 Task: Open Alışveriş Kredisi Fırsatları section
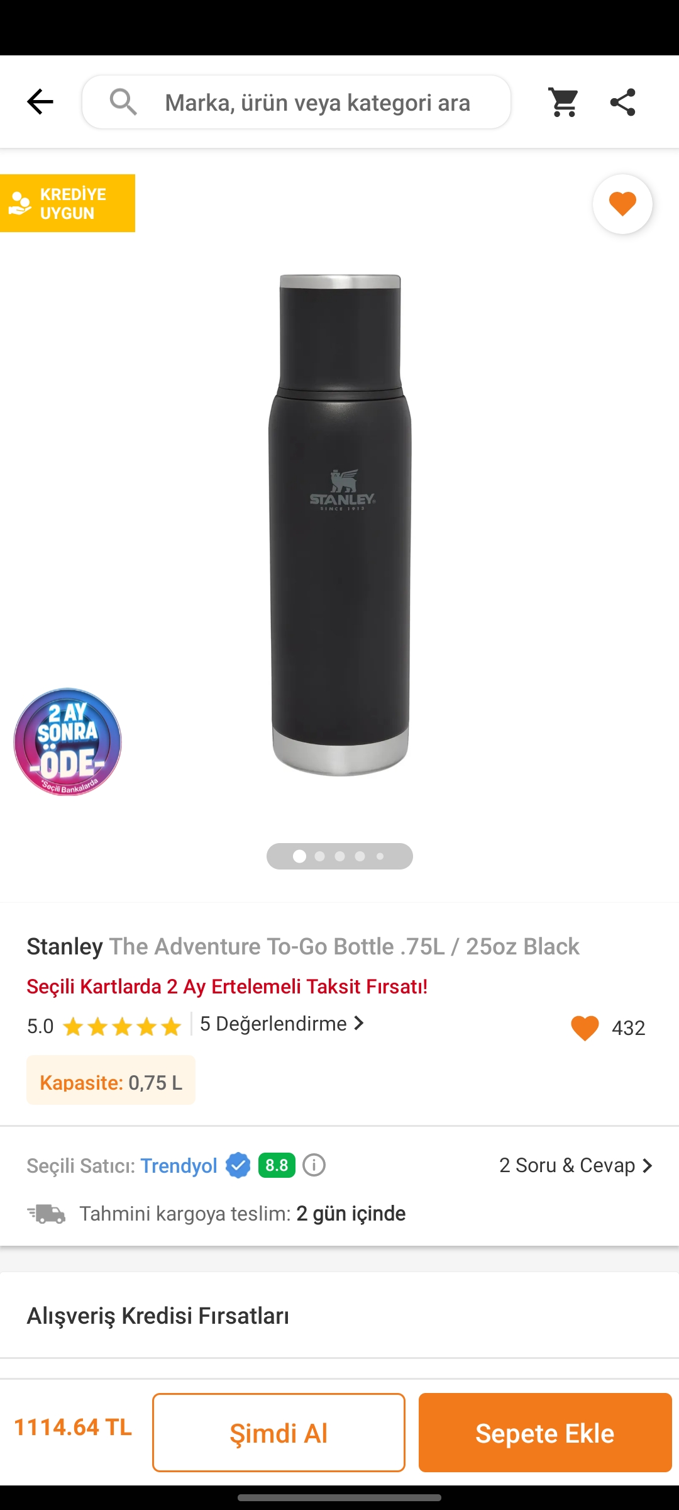(x=339, y=1316)
